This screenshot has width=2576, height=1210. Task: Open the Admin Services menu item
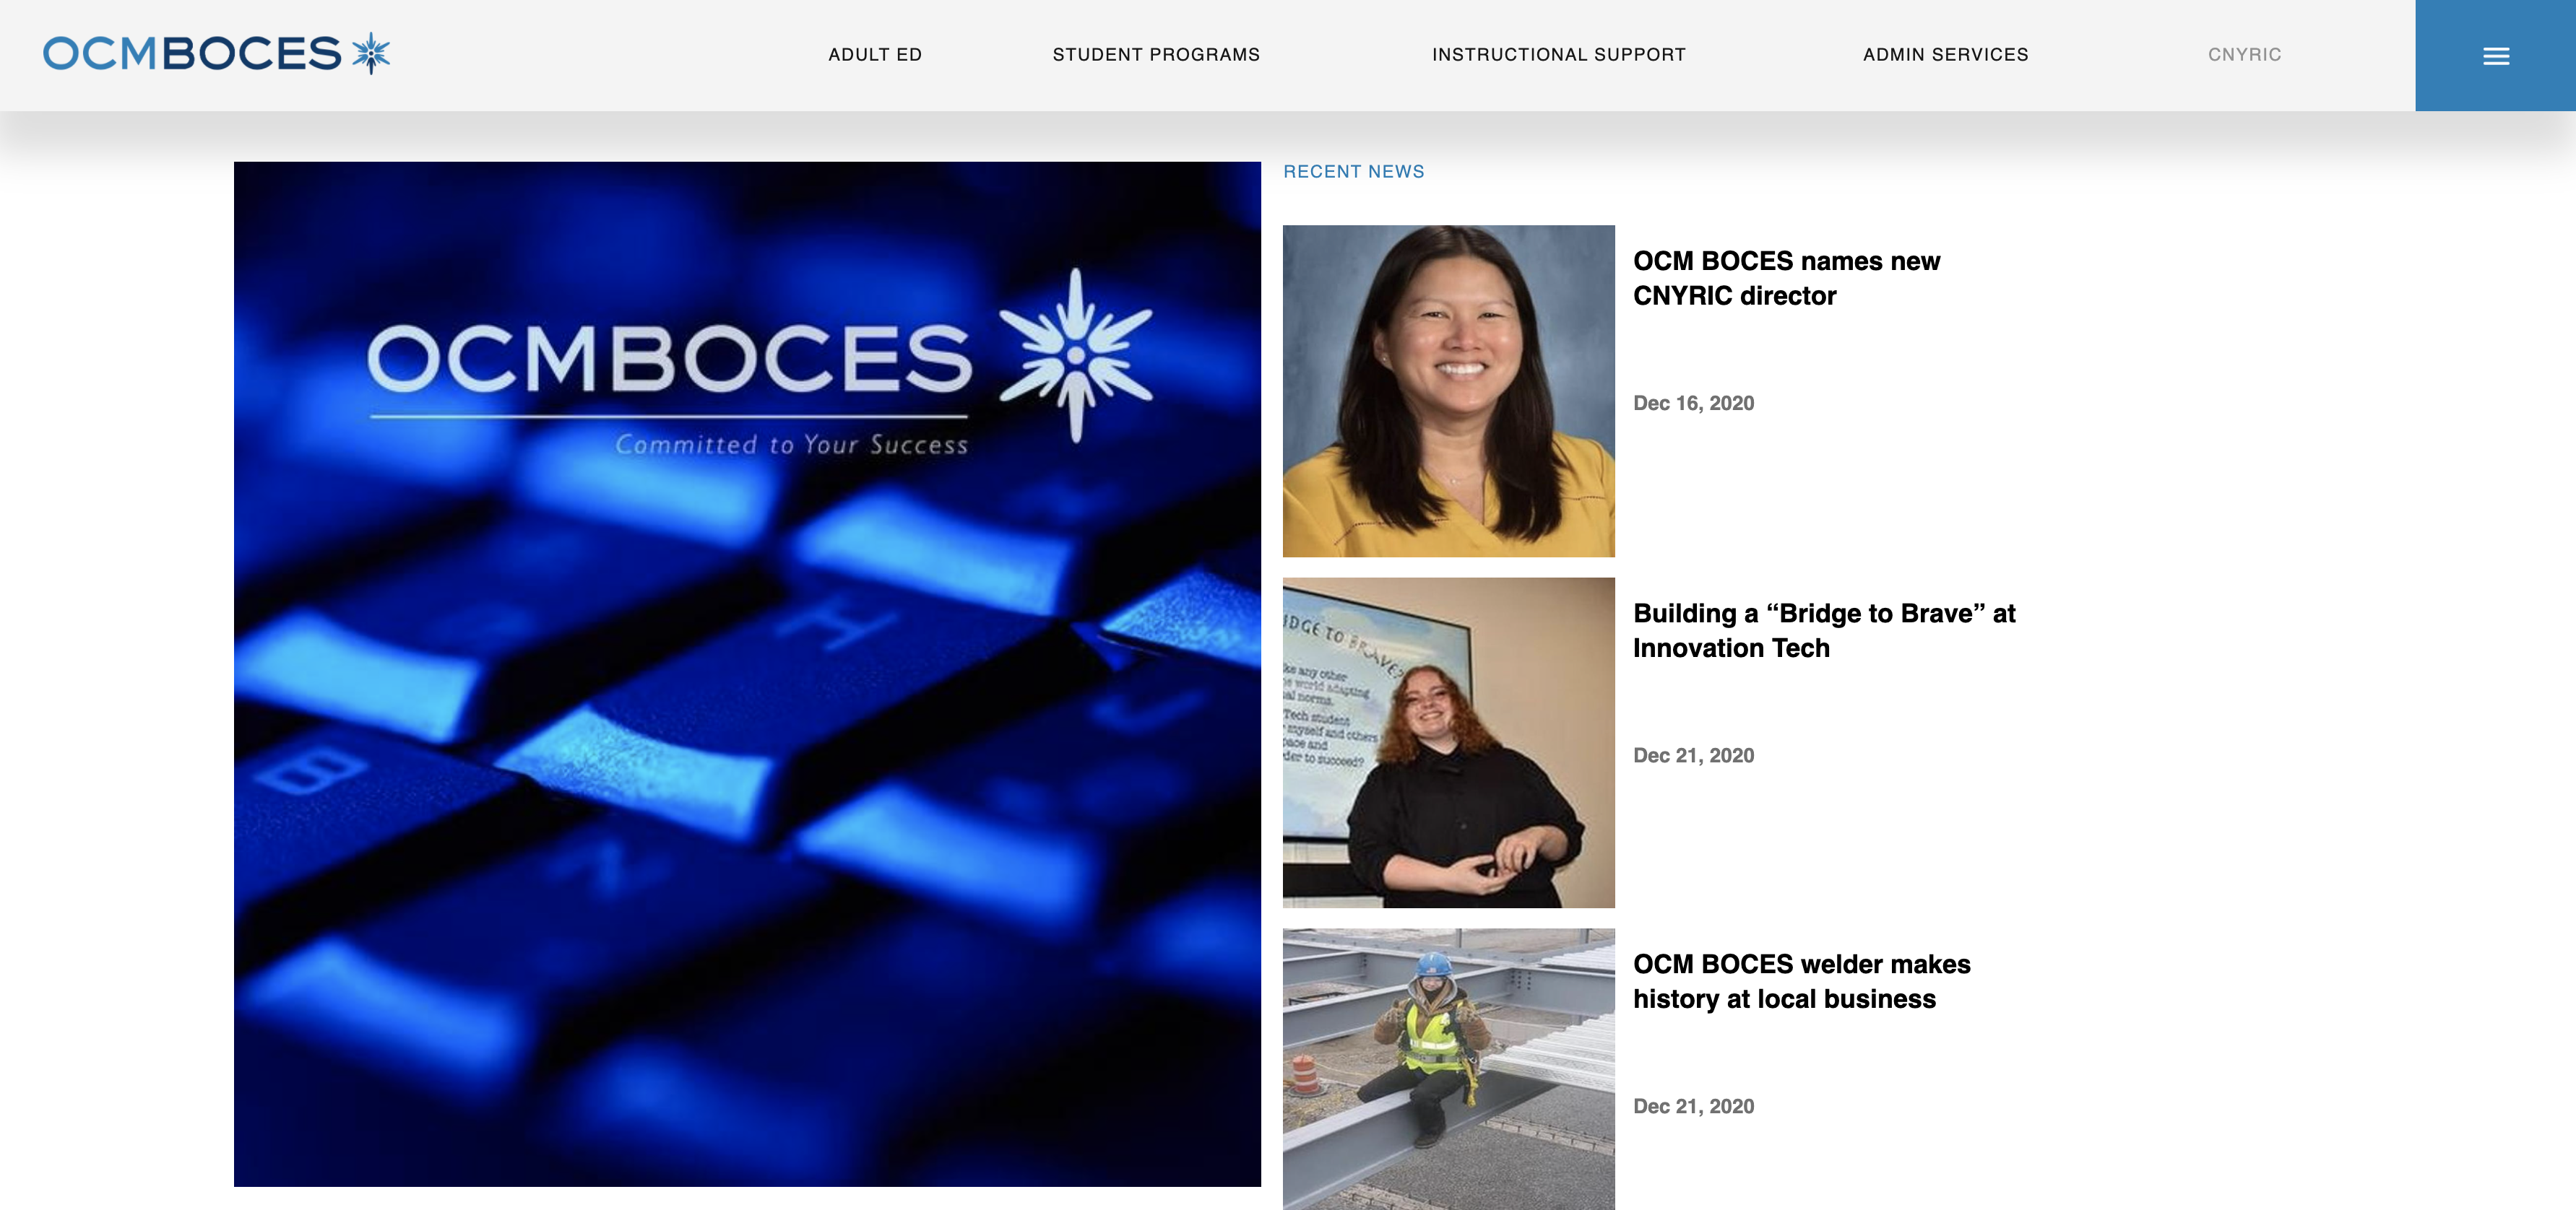tap(1946, 55)
